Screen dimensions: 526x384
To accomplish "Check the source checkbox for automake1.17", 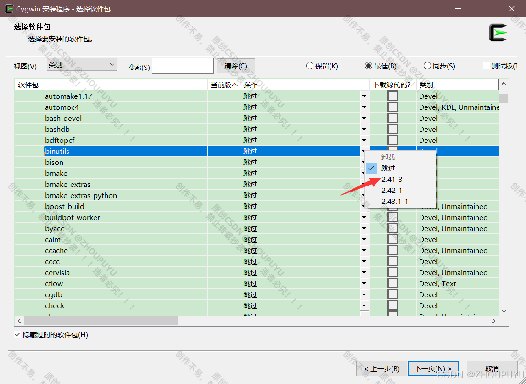I will 393,96.
